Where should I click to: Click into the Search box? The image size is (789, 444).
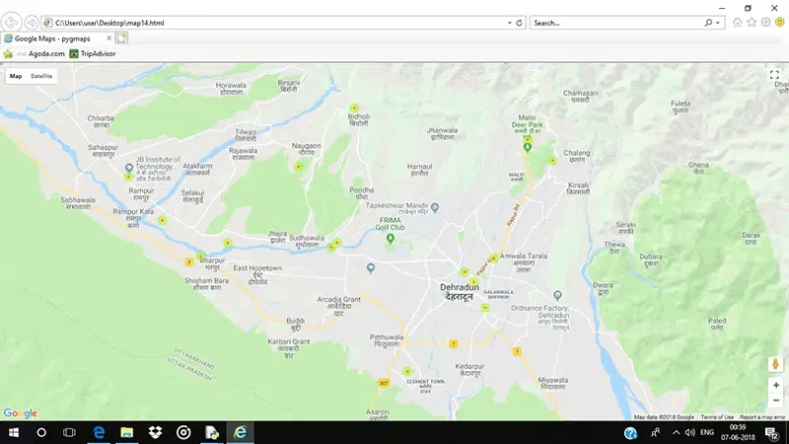618,23
